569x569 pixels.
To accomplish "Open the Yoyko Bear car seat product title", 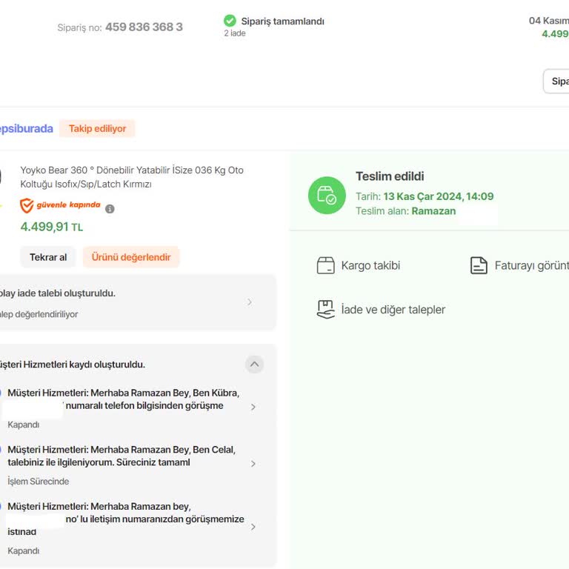I will point(131,177).
